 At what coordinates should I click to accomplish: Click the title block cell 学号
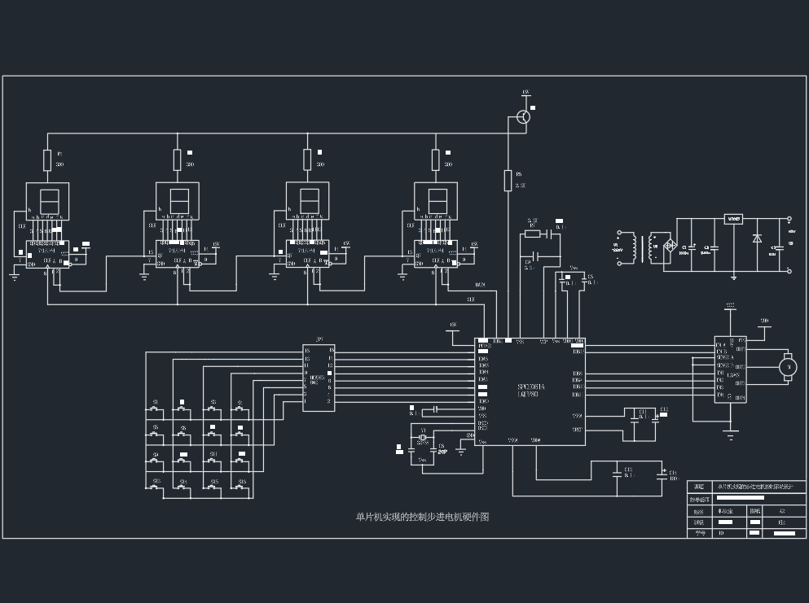click(x=700, y=533)
